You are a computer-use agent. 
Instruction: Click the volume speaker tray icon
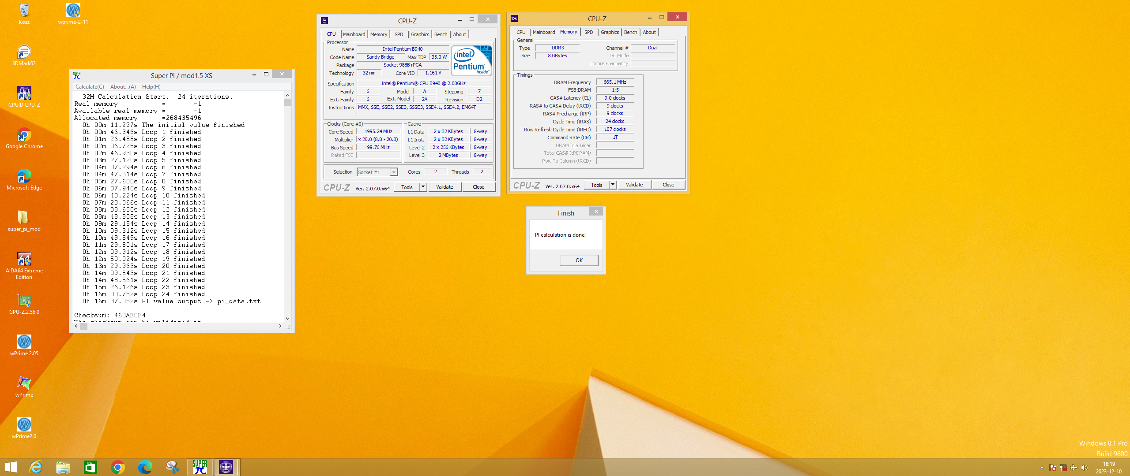1085,468
